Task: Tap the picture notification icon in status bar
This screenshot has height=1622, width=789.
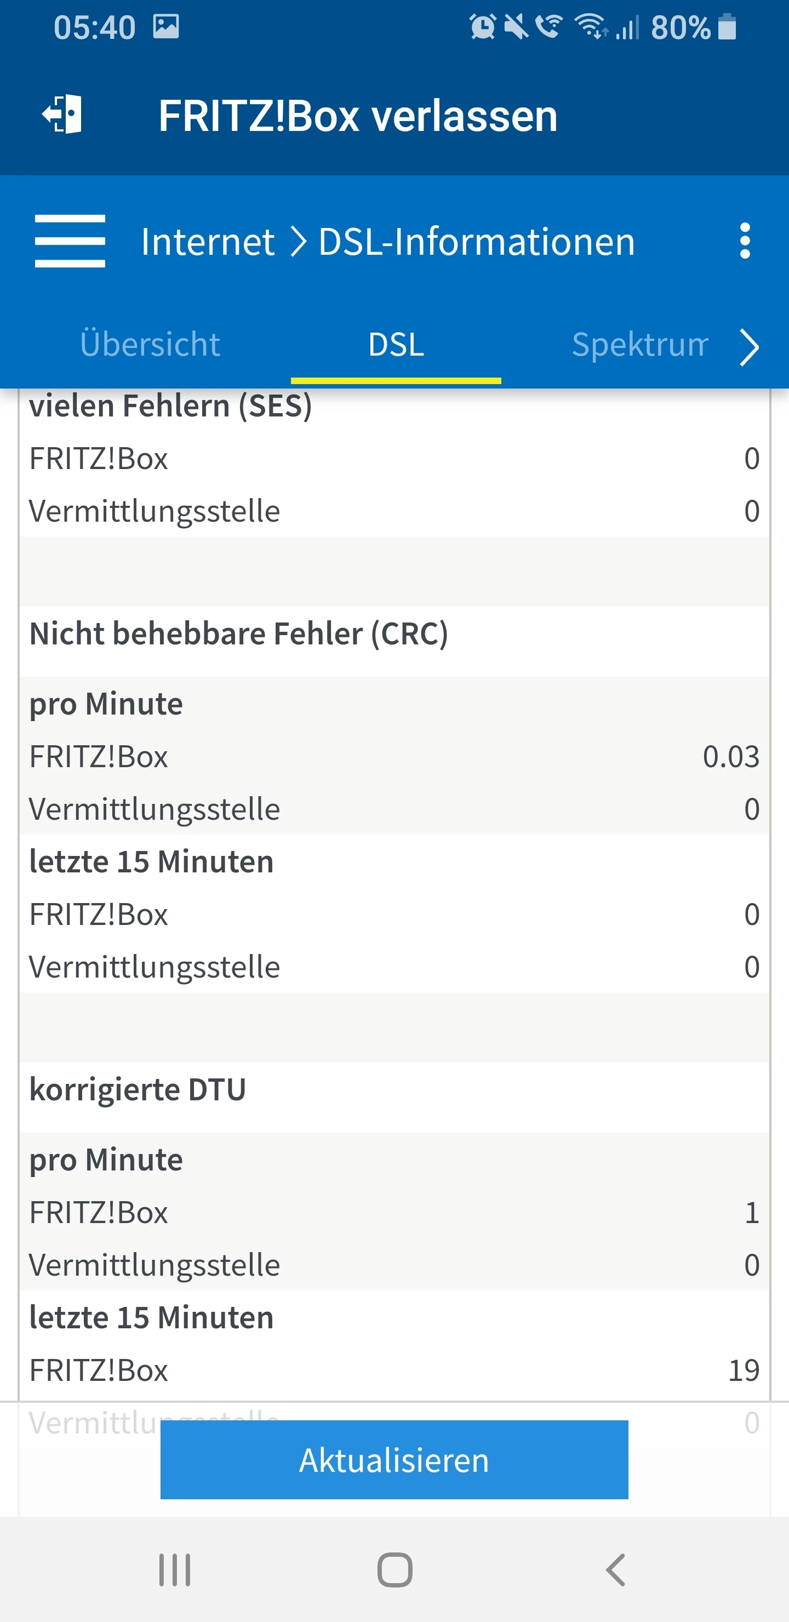Action: [x=166, y=26]
